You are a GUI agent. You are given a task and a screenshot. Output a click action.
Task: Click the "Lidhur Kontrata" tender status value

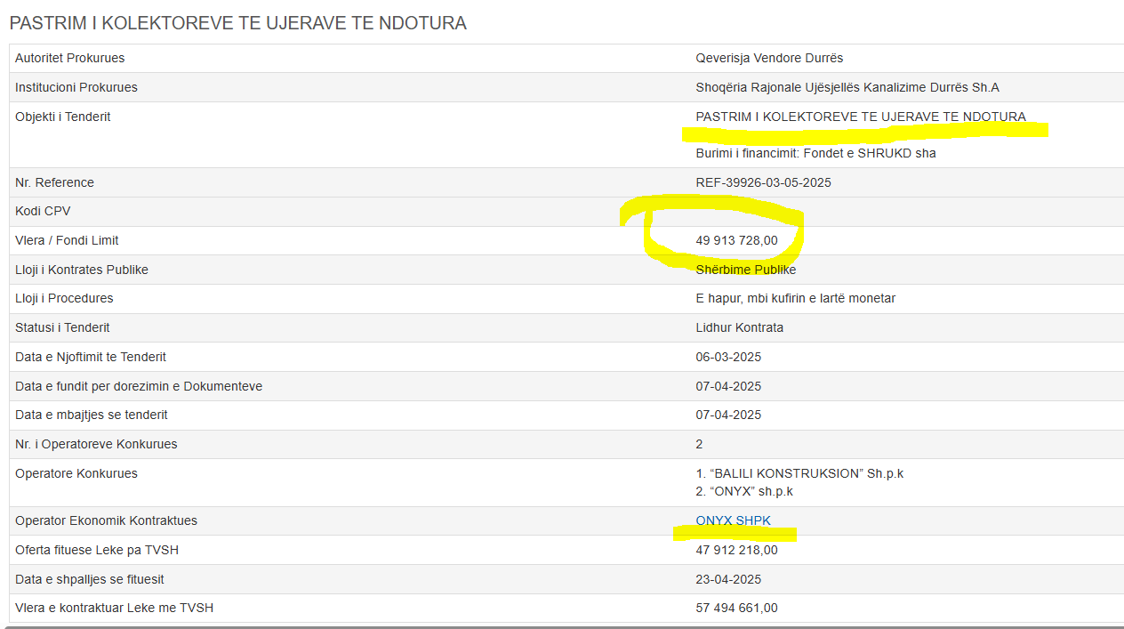click(739, 327)
